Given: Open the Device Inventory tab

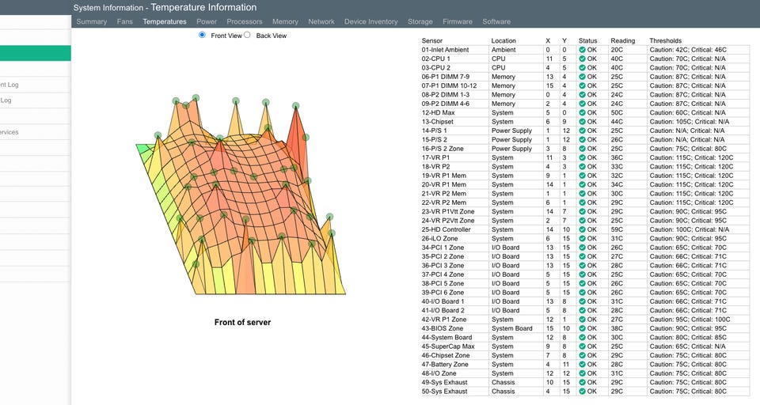Looking at the screenshot, I should (370, 21).
